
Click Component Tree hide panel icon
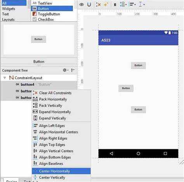(73, 70)
